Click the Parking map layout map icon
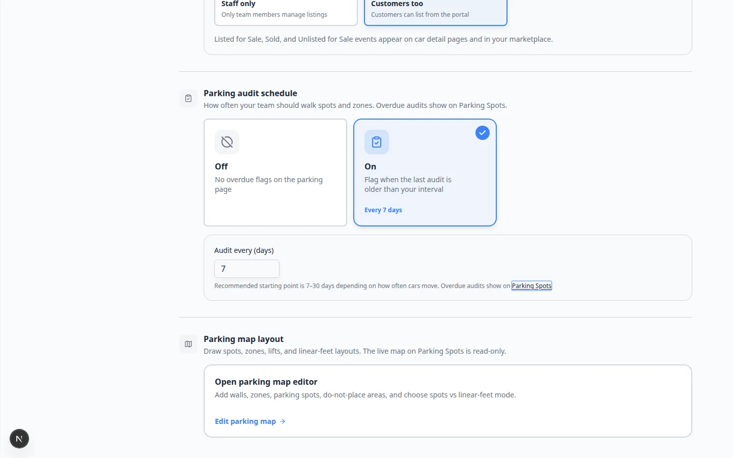The image size is (733, 458). point(188,344)
